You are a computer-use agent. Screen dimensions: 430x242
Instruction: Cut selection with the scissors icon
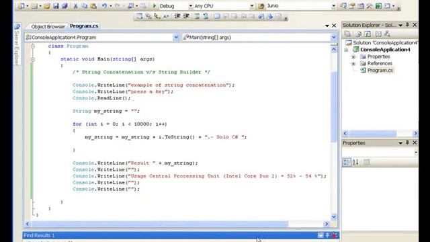point(75,6)
